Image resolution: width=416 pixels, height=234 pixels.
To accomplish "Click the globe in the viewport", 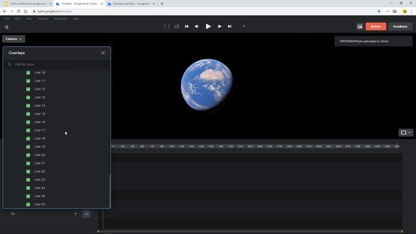I will tap(207, 84).
